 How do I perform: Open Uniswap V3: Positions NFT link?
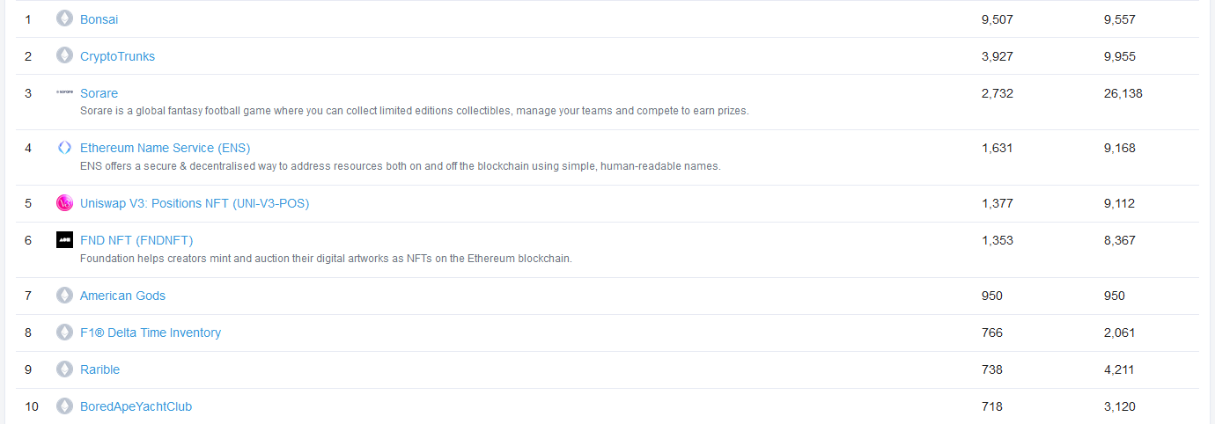coord(195,203)
